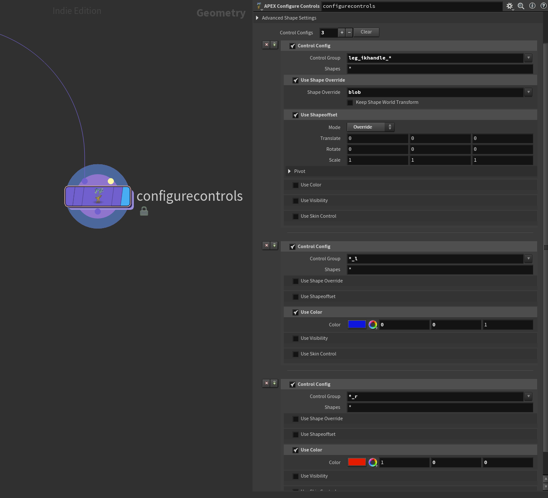
Task: Click the red color swatch for *_r
Action: tap(356, 462)
